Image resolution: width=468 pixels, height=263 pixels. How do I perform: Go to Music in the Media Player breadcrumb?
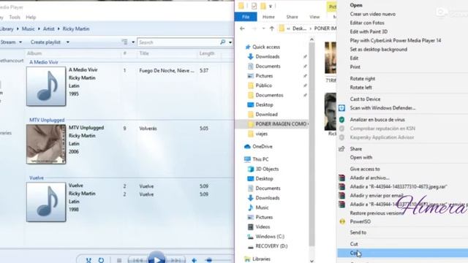tap(29, 29)
